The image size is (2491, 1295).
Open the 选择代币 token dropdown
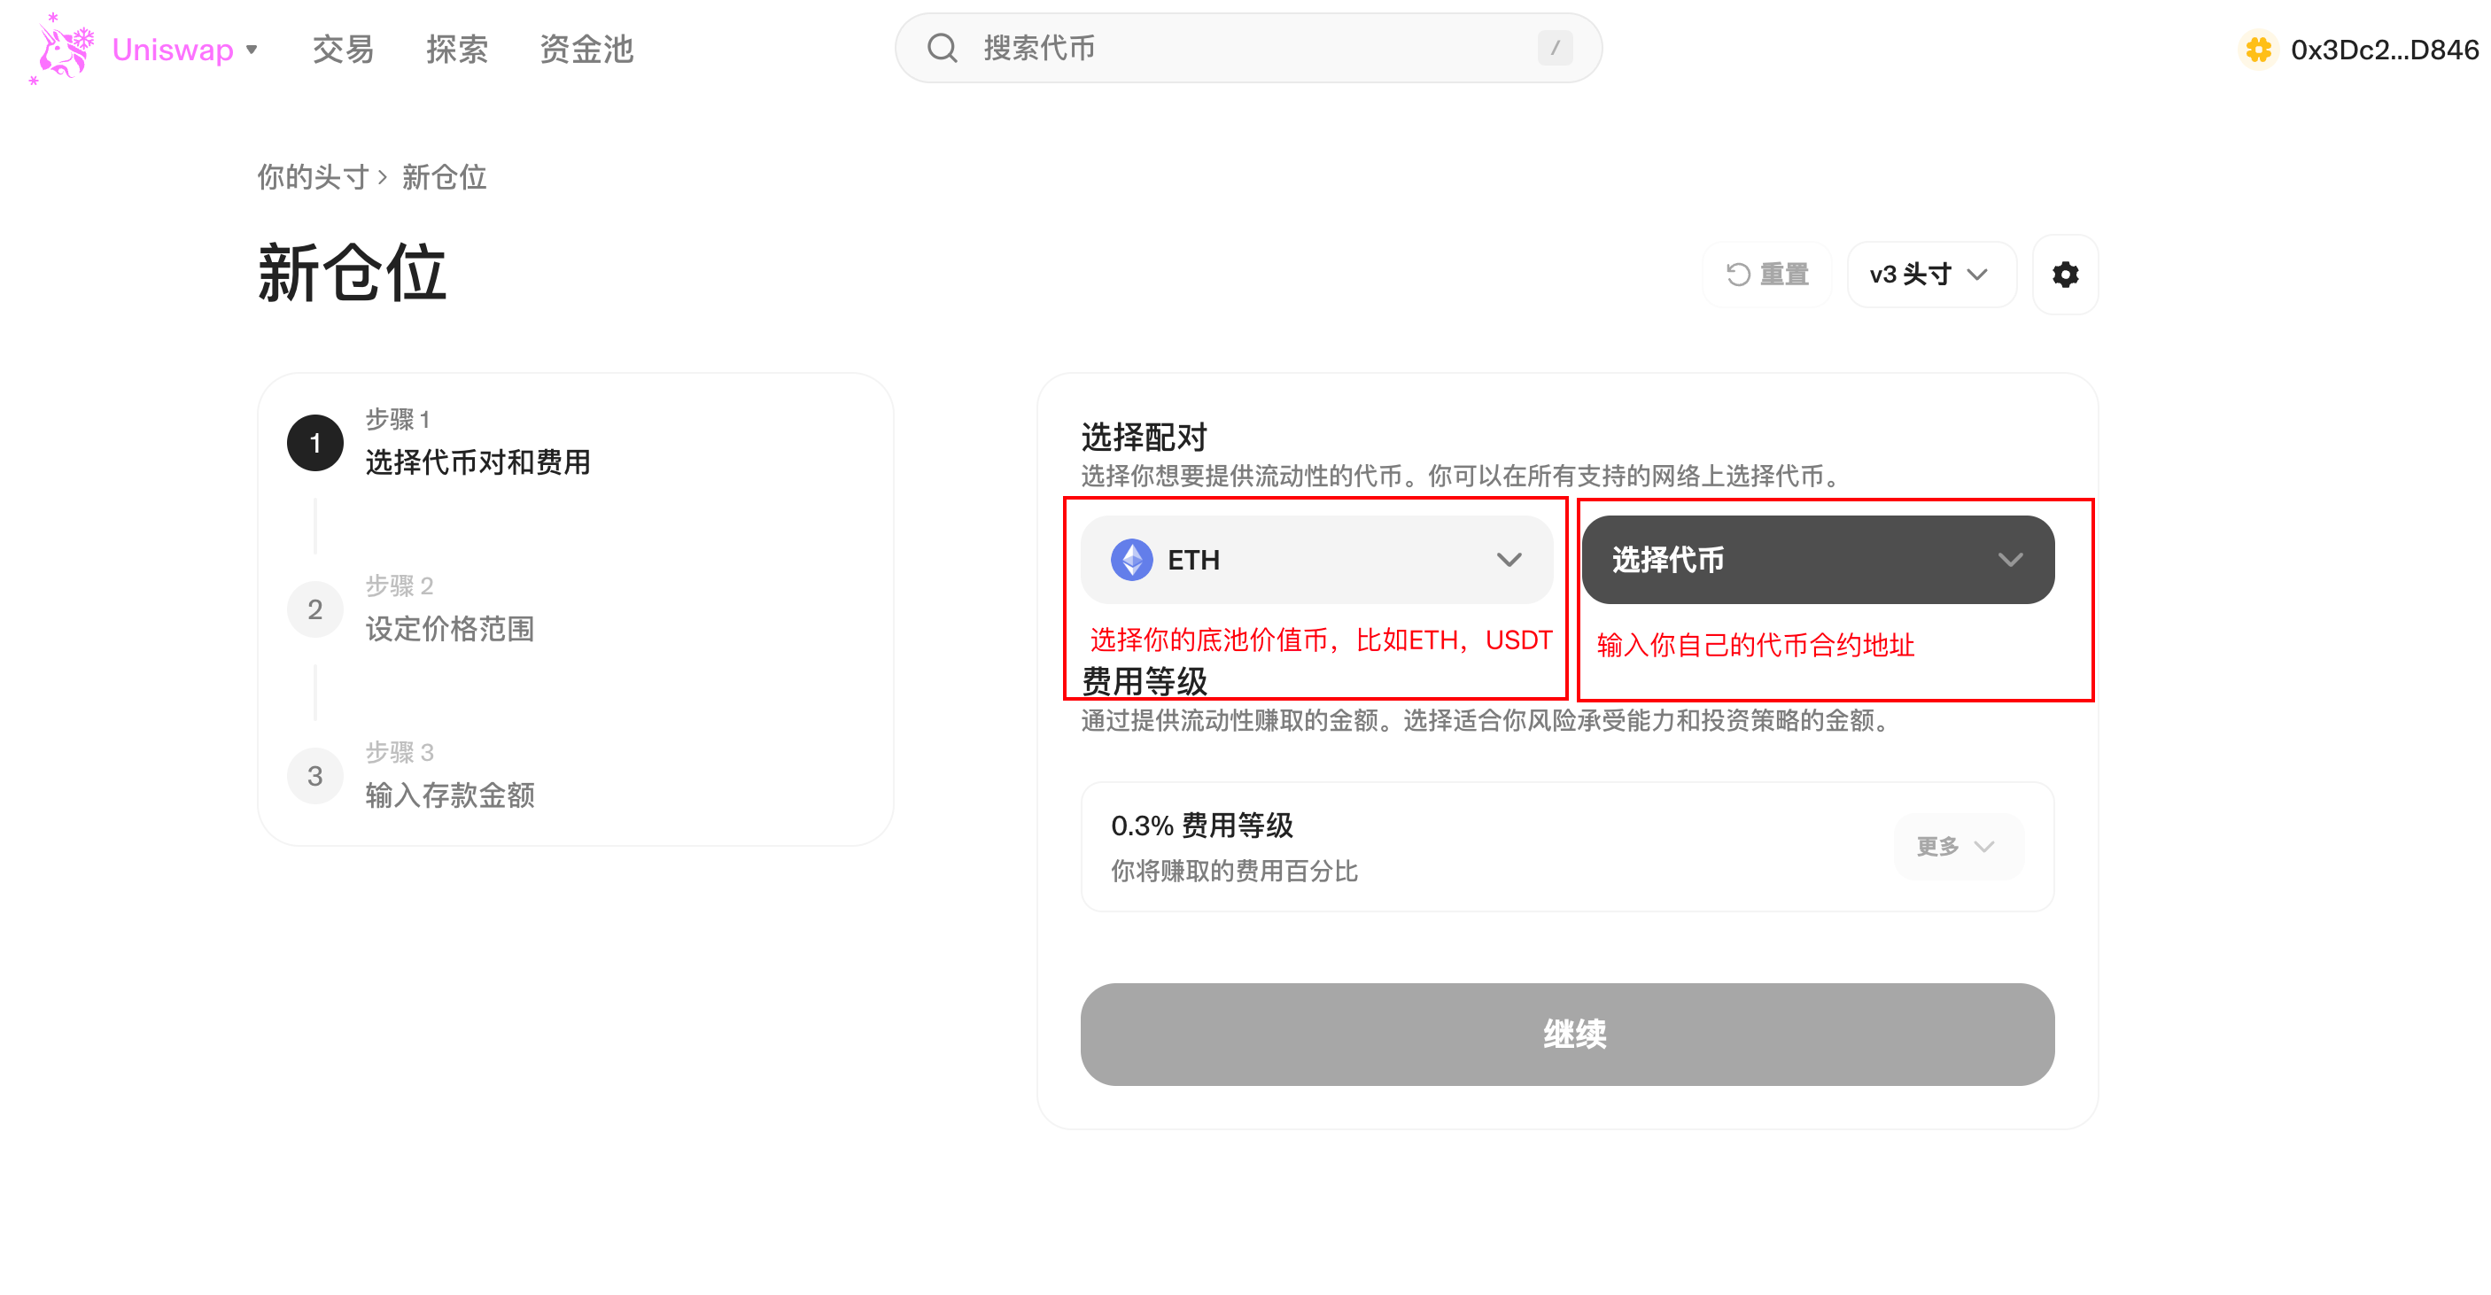1817,560
